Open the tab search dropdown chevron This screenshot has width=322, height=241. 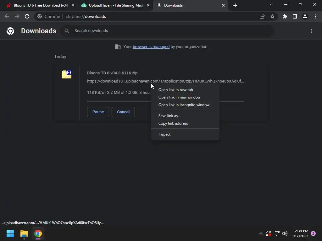tap(271, 4)
